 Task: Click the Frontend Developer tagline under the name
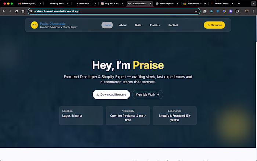point(59,27)
